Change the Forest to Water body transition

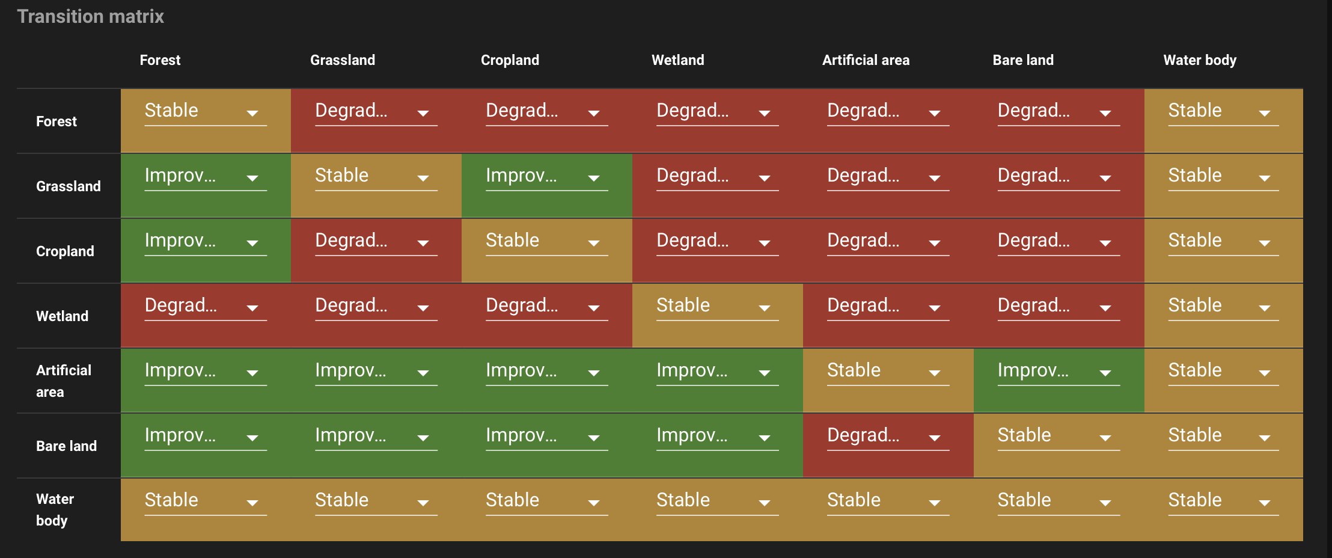(x=1223, y=111)
